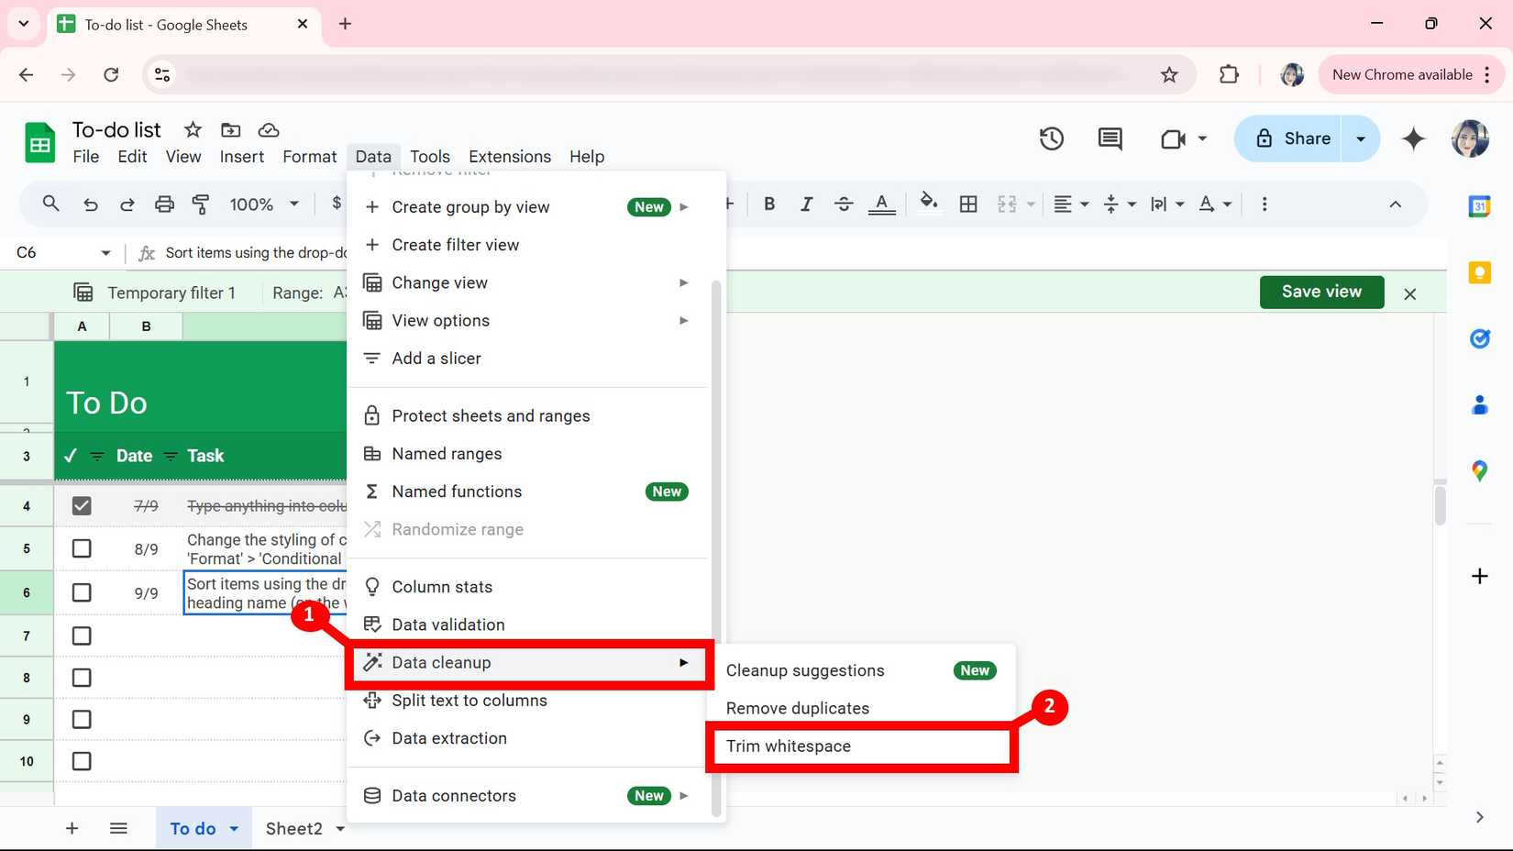Apply italic formatting

click(x=806, y=204)
